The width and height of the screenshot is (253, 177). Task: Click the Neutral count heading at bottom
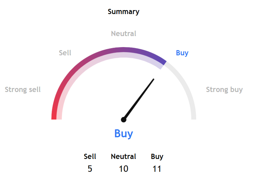pyautogui.click(x=123, y=157)
